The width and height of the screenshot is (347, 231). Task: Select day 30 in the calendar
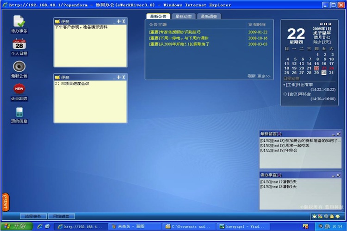coord(324,73)
